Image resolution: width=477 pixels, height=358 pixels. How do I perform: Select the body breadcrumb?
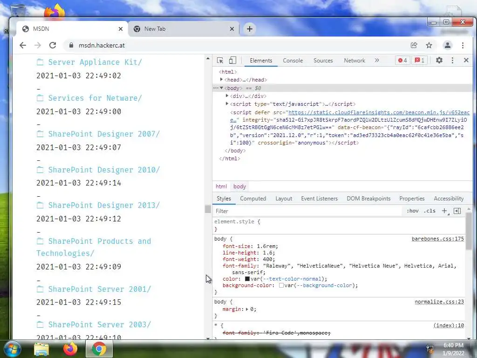(239, 186)
